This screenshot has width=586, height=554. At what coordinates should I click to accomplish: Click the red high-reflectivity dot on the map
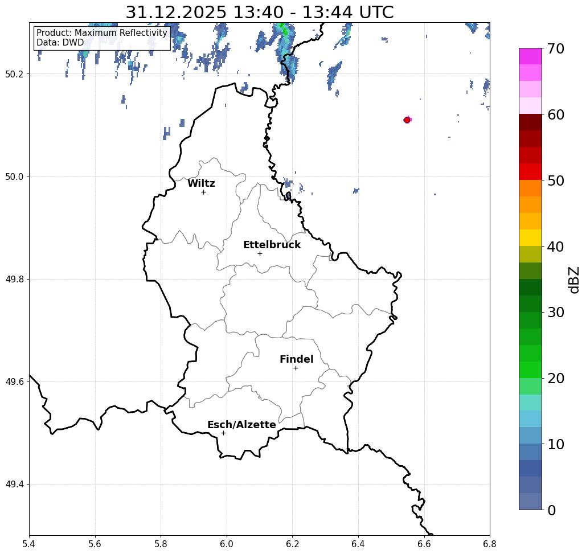407,120
